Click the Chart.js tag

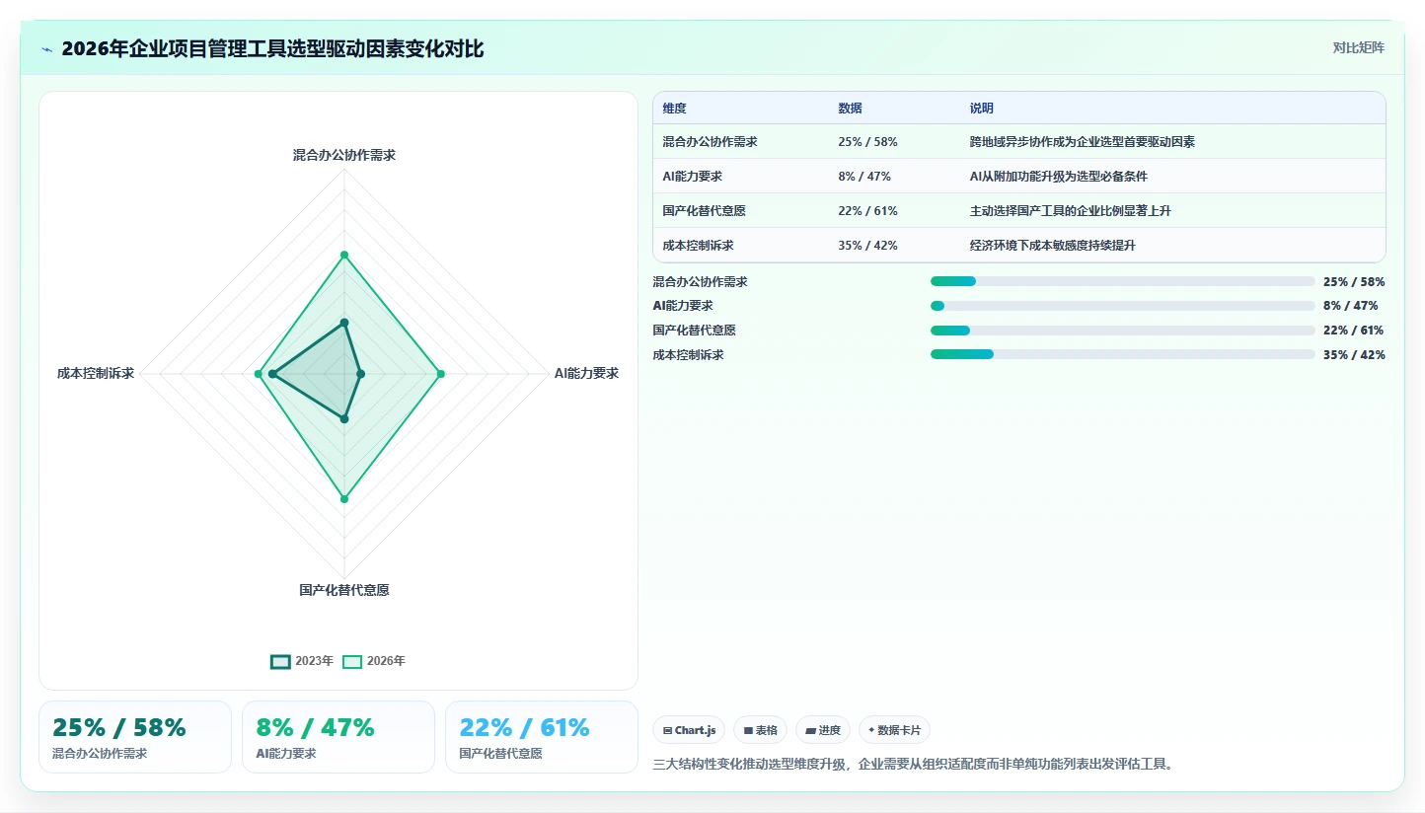(x=689, y=730)
